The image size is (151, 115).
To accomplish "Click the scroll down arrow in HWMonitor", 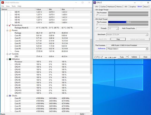I will coord(91,111).
